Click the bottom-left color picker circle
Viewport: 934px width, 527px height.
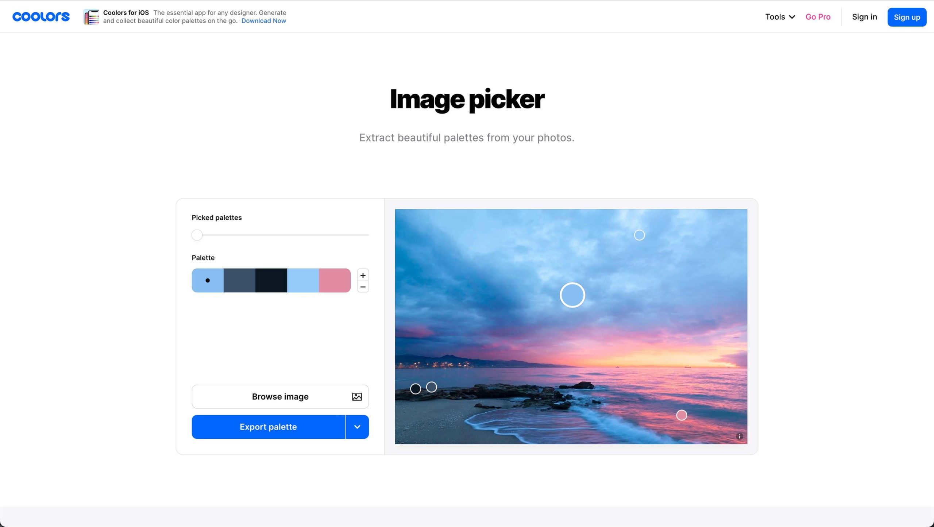[416, 388]
